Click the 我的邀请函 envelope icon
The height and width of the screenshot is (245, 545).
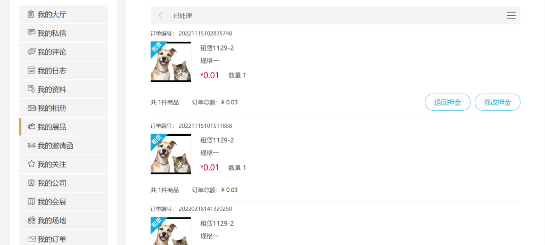(31, 145)
